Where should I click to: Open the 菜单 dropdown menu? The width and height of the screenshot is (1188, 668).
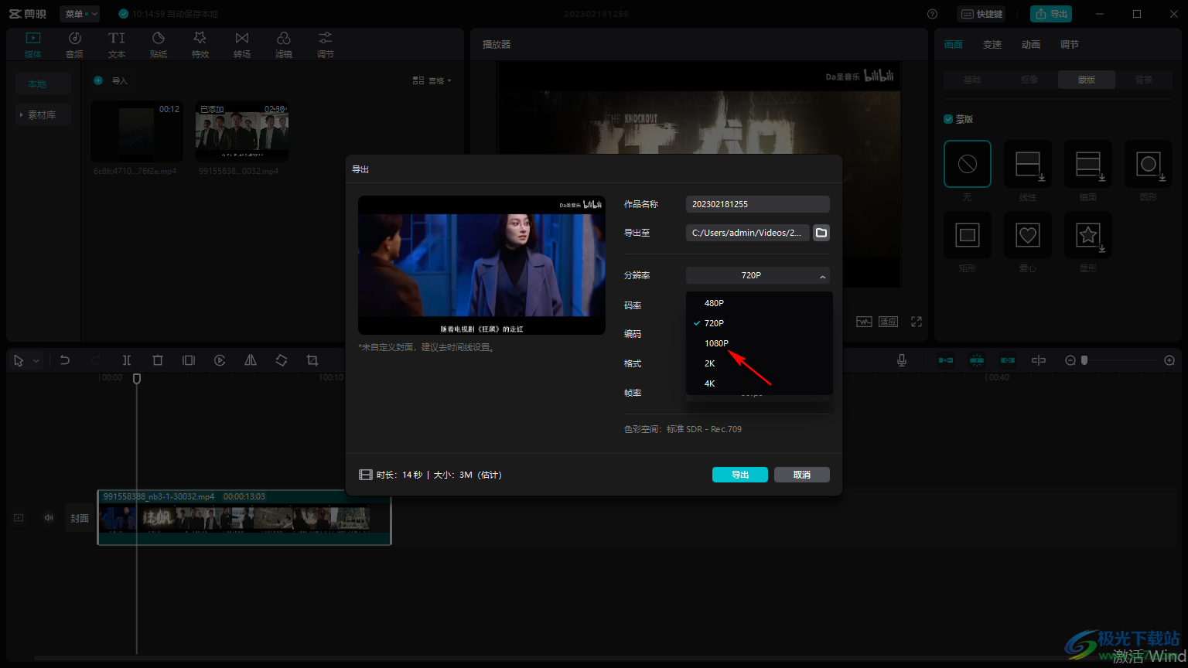80,14
